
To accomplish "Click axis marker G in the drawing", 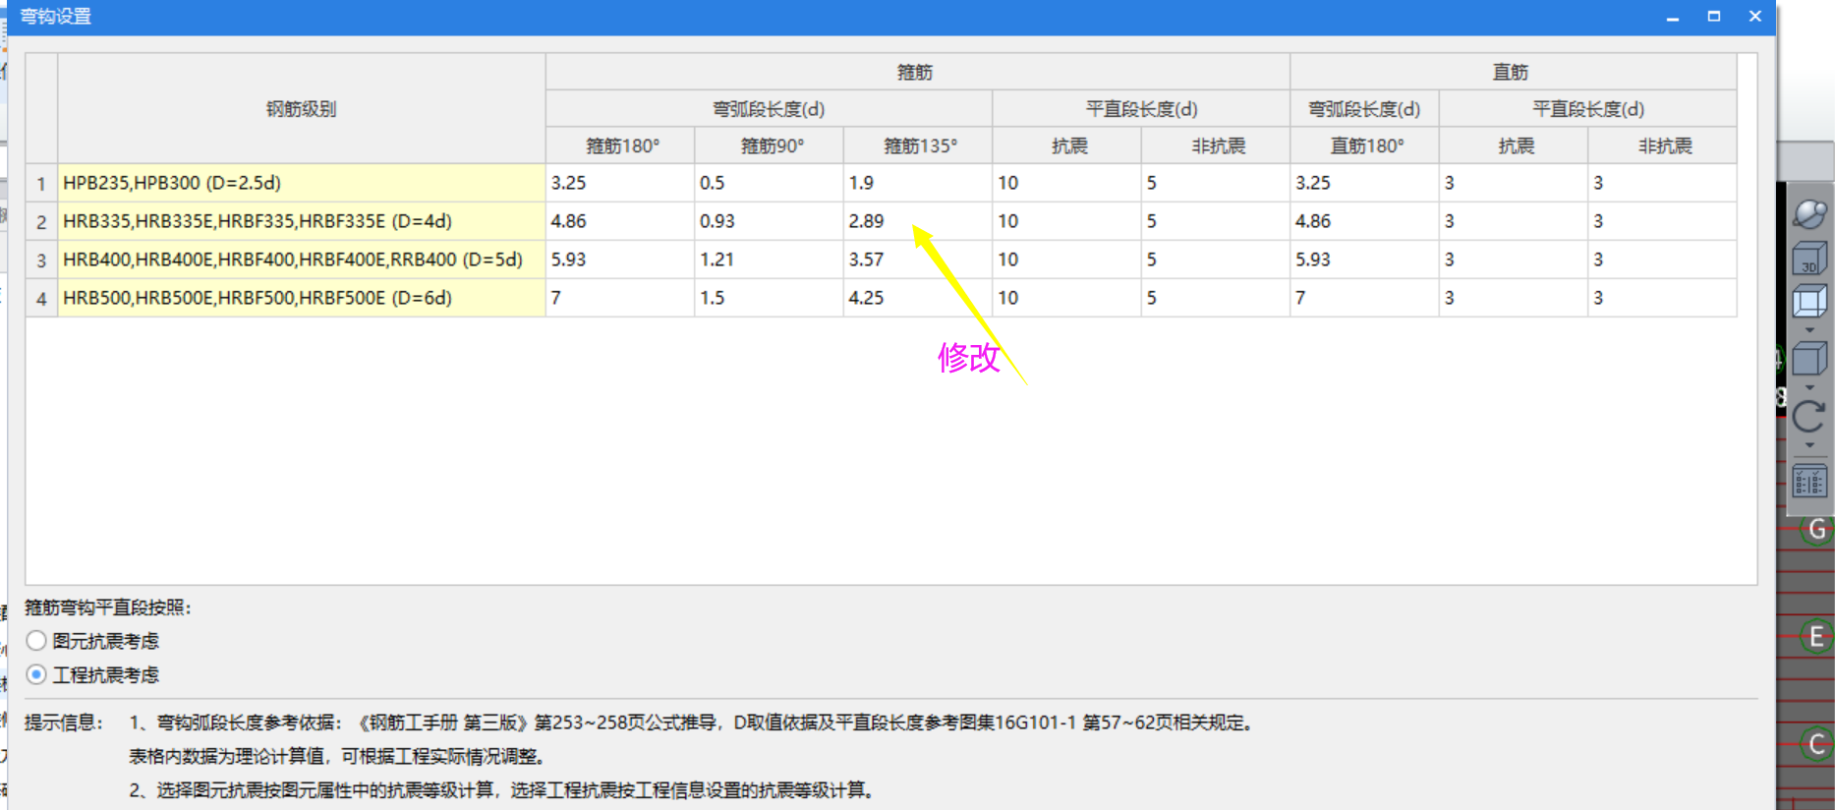I will point(1816,530).
